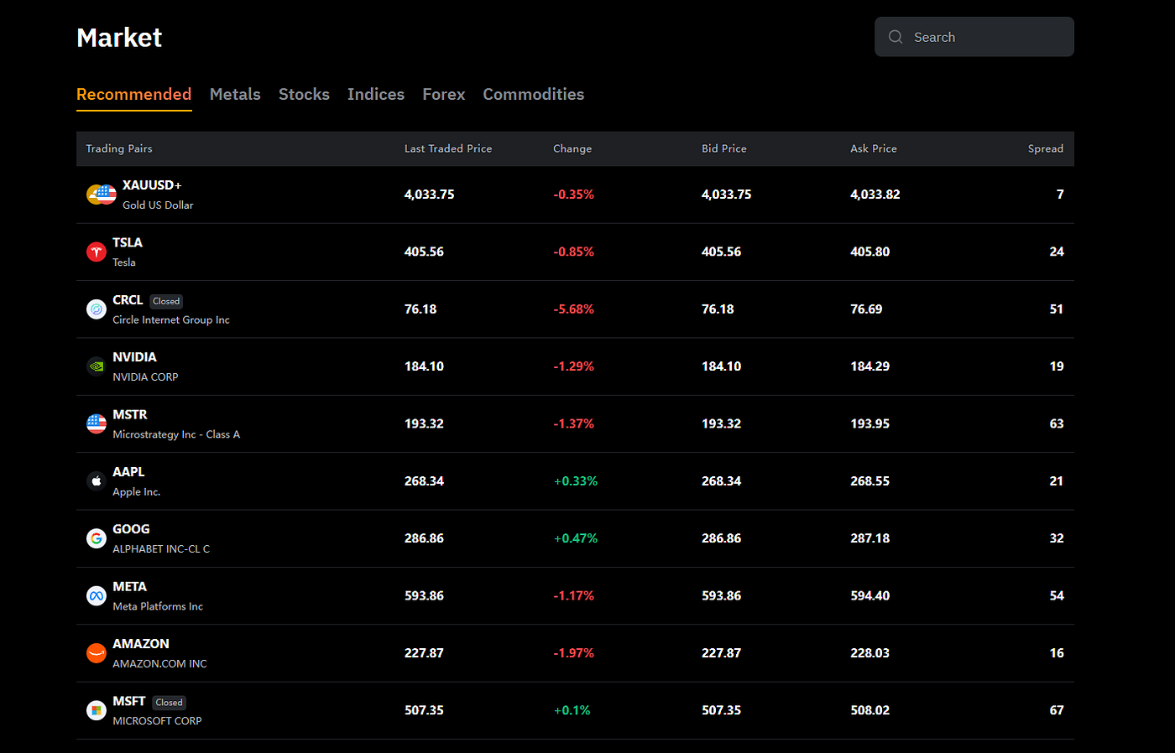Switch to the Recommended tab
This screenshot has height=753, width=1175.
click(x=134, y=95)
